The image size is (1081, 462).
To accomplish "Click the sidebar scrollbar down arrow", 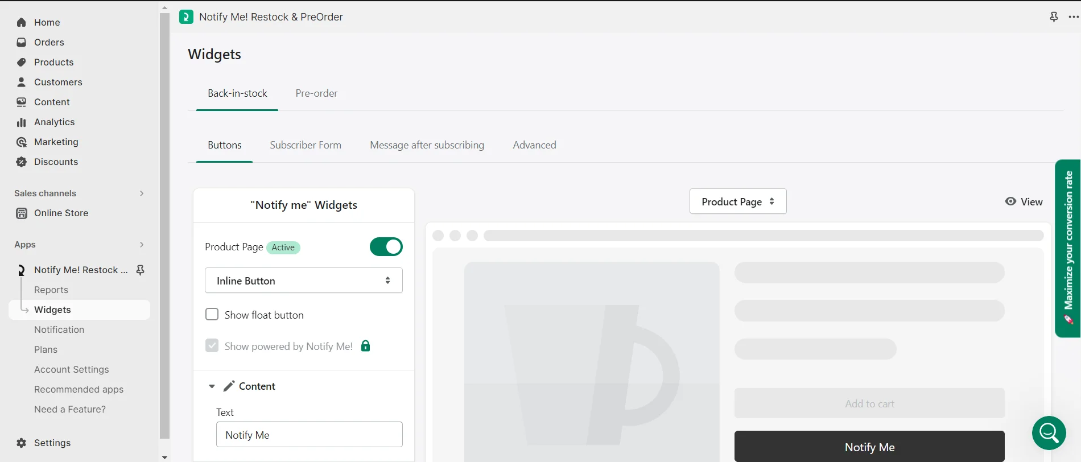I will tap(165, 457).
